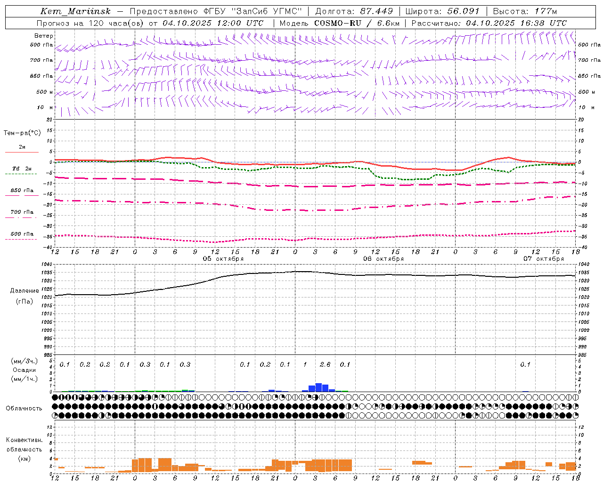Click the 'Широта: 56.091' latitude value
This screenshot has width=603, height=482.
pyautogui.click(x=442, y=11)
